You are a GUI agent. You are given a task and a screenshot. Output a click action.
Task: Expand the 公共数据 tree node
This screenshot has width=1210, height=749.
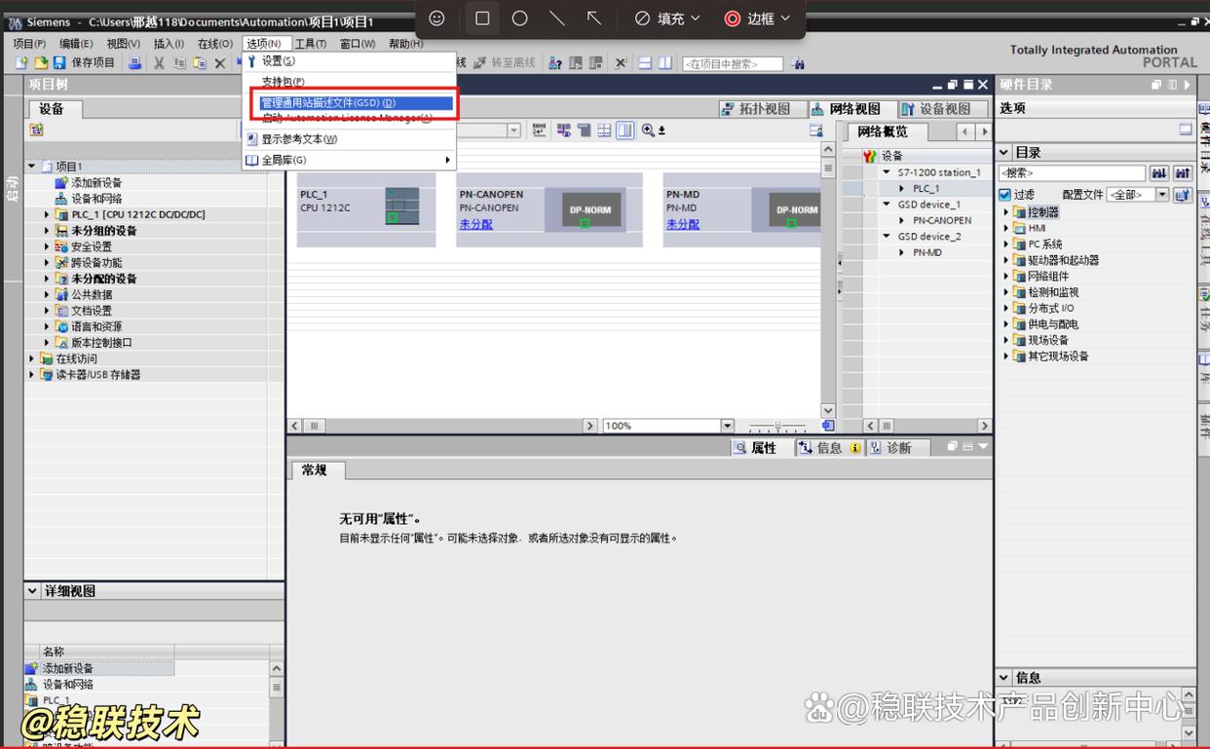click(47, 294)
